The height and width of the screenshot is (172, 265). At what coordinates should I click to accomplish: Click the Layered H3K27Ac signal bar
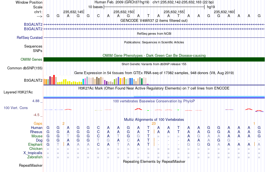[154, 97]
